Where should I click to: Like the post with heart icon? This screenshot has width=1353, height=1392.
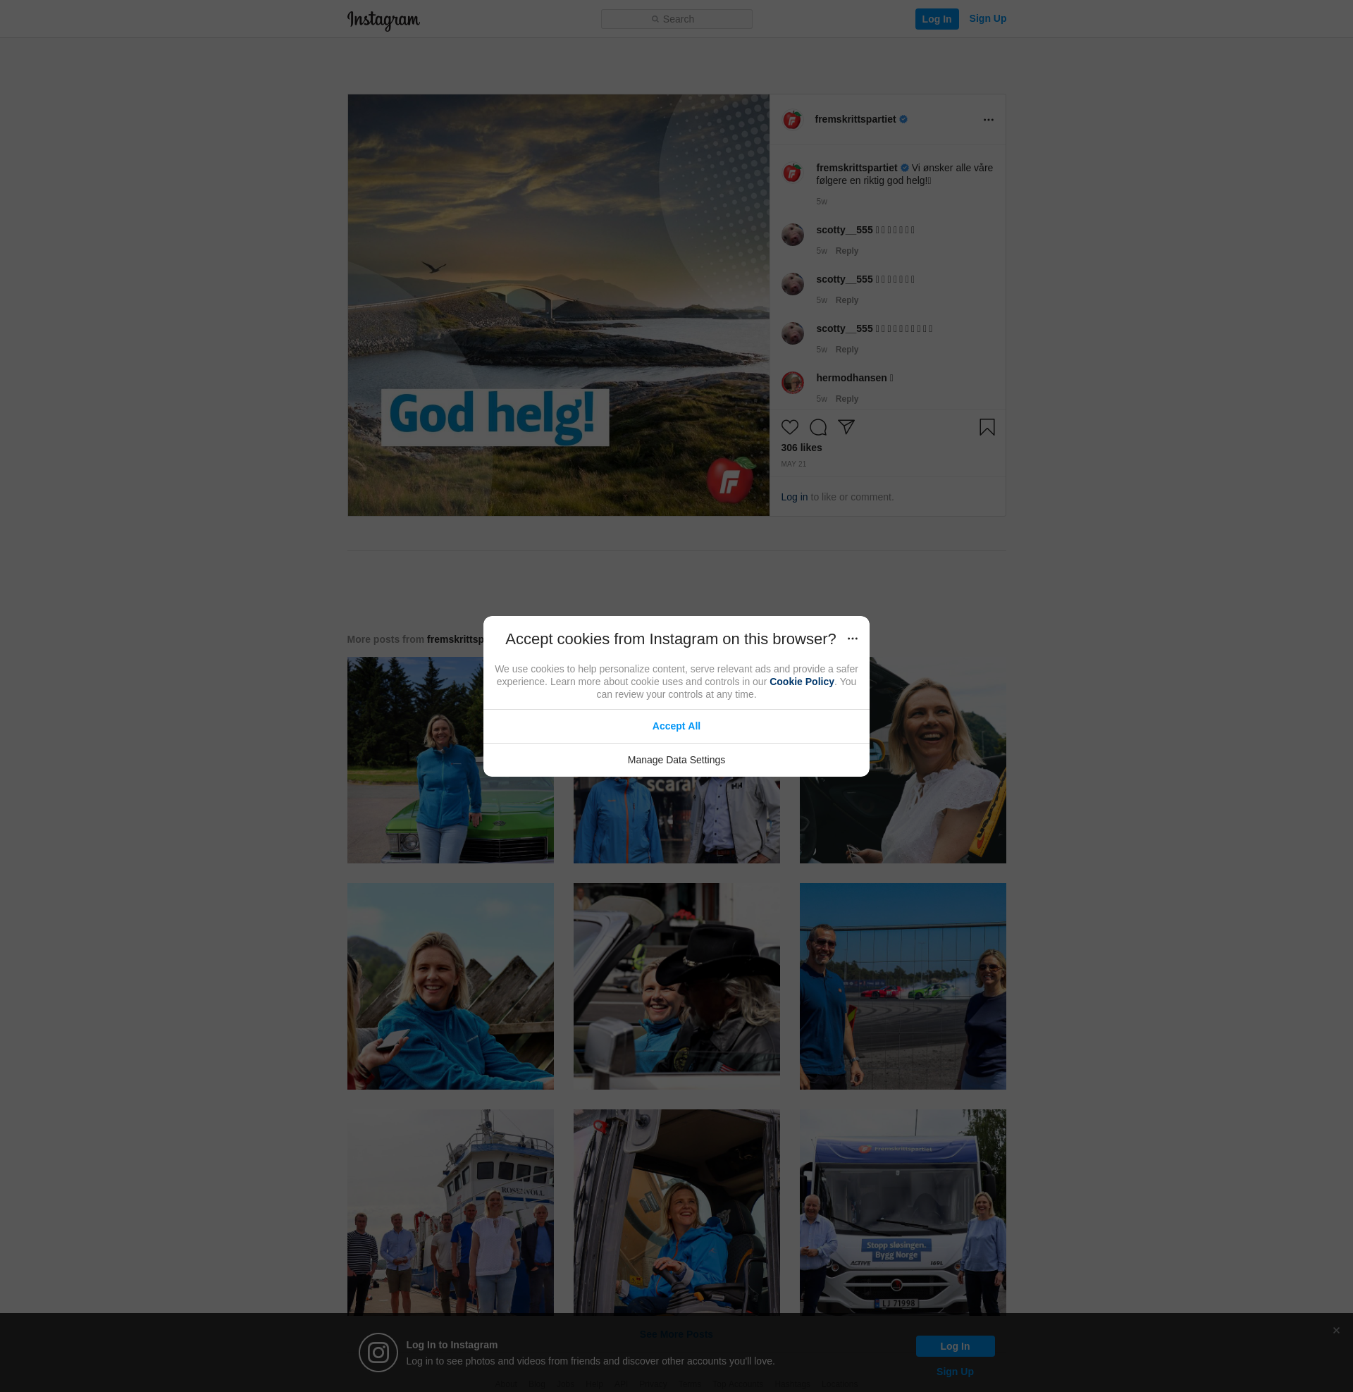point(789,427)
